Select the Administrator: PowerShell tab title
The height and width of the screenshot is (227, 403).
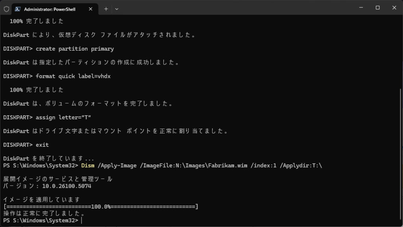[x=50, y=9]
